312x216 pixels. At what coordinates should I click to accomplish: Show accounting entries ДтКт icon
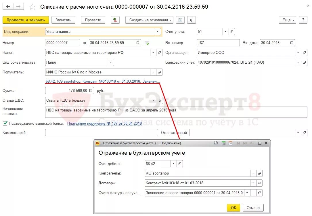(x=115, y=20)
